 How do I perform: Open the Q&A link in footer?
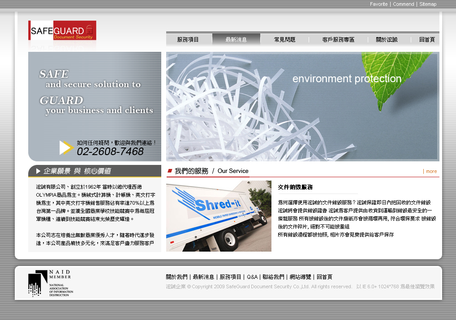coord(252,277)
